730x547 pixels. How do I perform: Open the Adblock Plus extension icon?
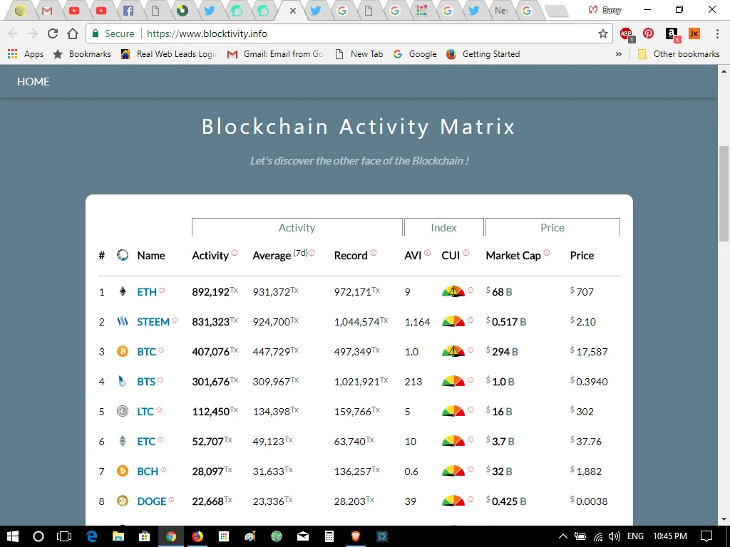click(x=627, y=34)
